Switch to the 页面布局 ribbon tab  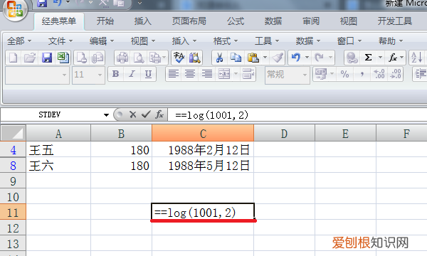pyautogui.click(x=189, y=21)
